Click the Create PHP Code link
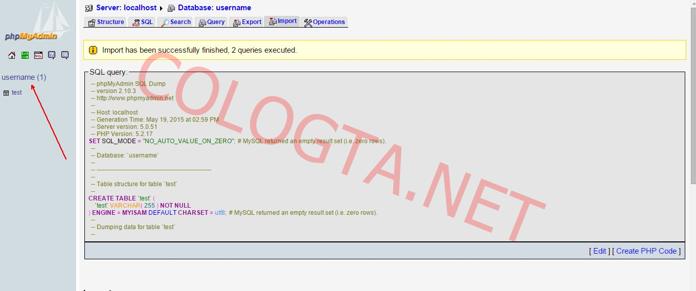Image resolution: width=696 pixels, height=291 pixels. 646,251
